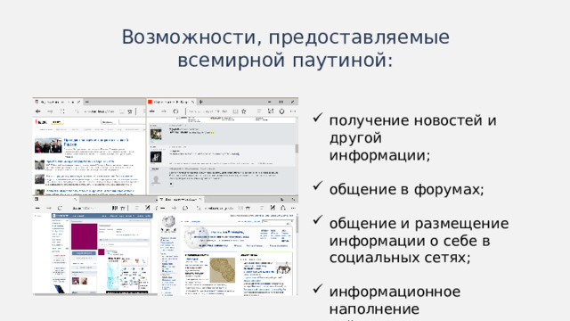Add VK page to favorites
This screenshot has width=570, height=321.
point(123,208)
